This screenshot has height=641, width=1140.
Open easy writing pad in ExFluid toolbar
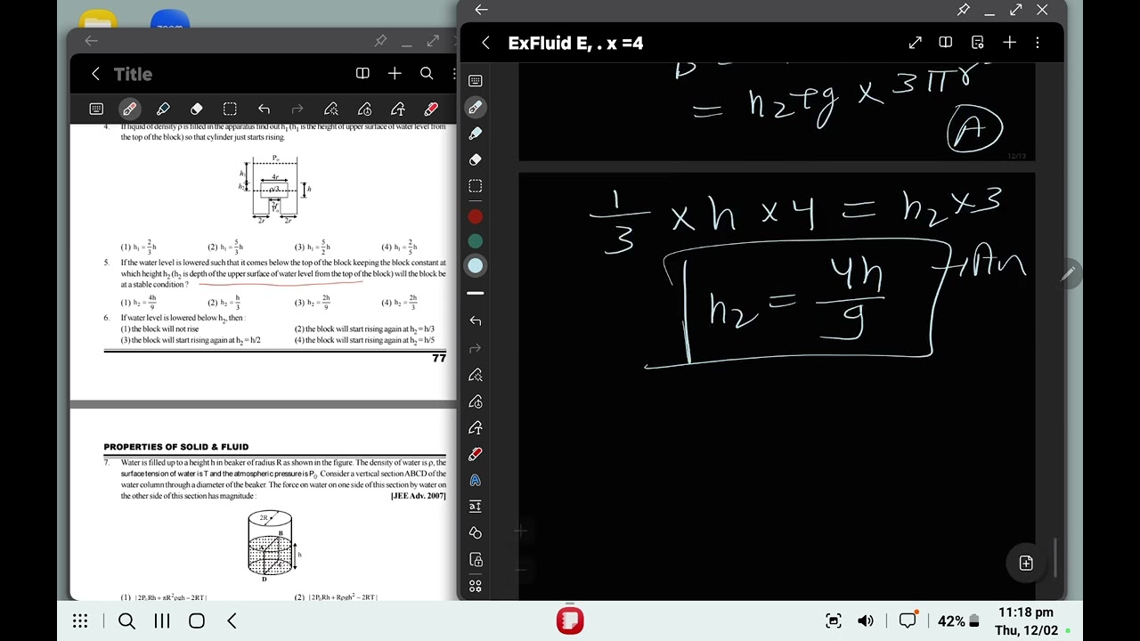point(476,507)
